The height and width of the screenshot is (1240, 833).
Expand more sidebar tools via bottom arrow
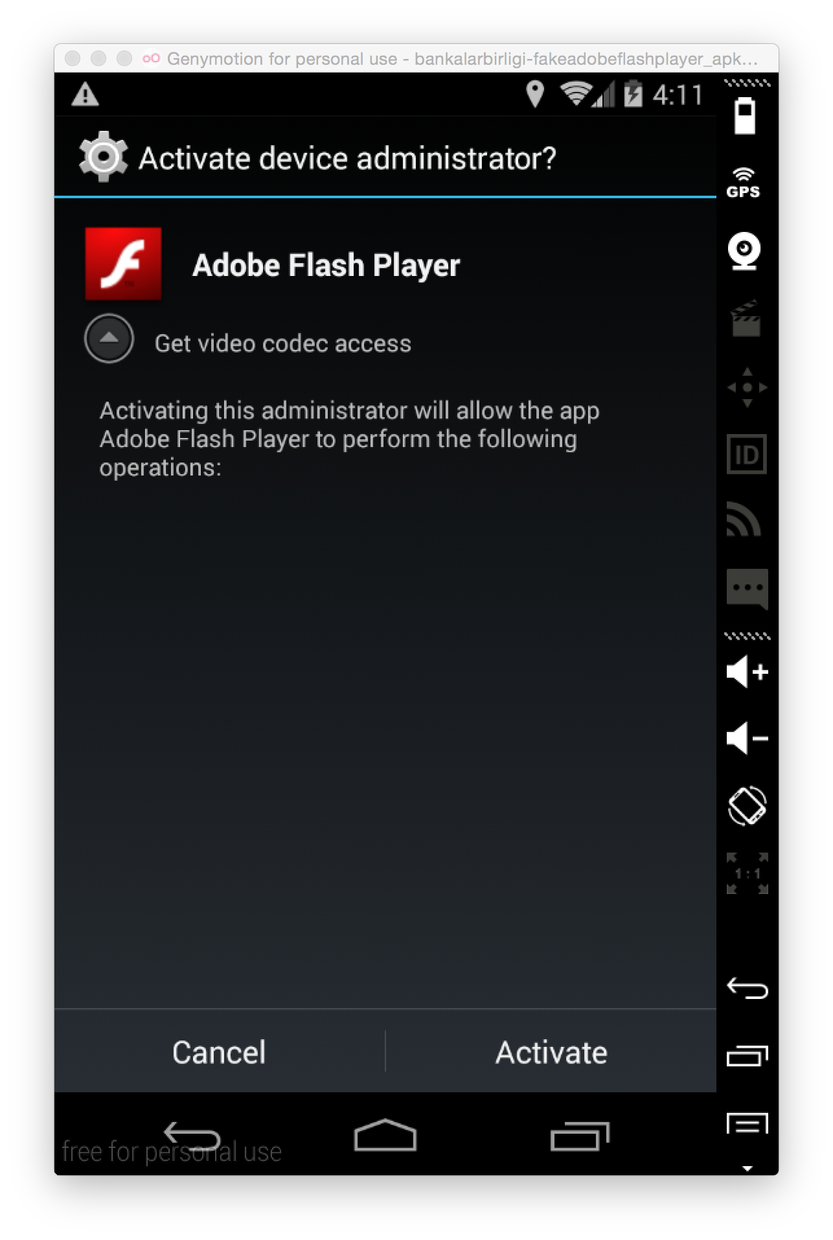coord(747,1168)
